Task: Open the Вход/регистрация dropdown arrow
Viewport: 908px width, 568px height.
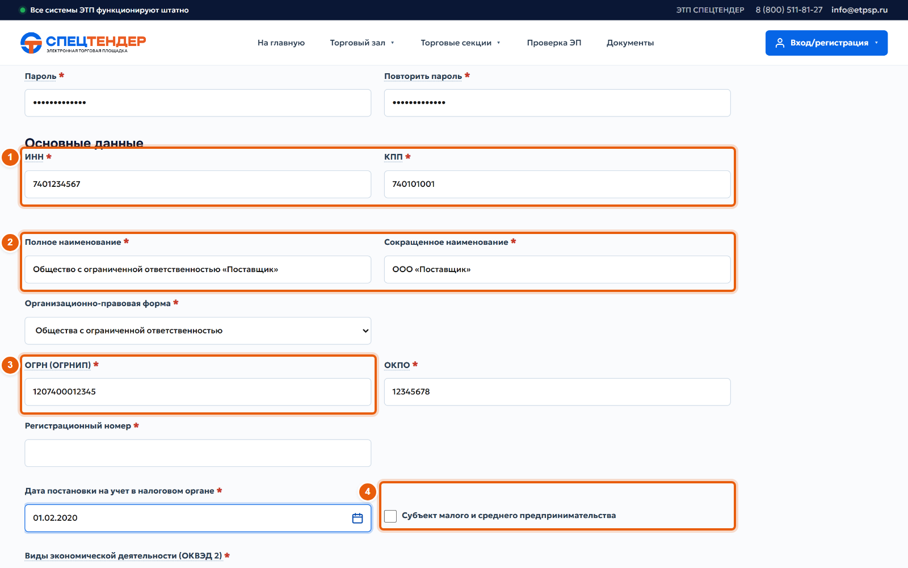Action: [876, 43]
